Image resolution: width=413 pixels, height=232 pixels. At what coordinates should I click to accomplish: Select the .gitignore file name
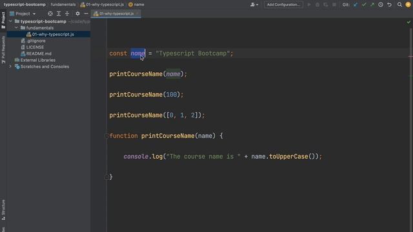(36, 41)
